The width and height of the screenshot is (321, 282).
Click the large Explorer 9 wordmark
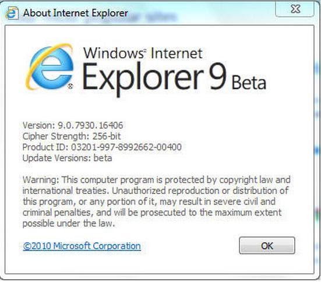[x=154, y=79]
